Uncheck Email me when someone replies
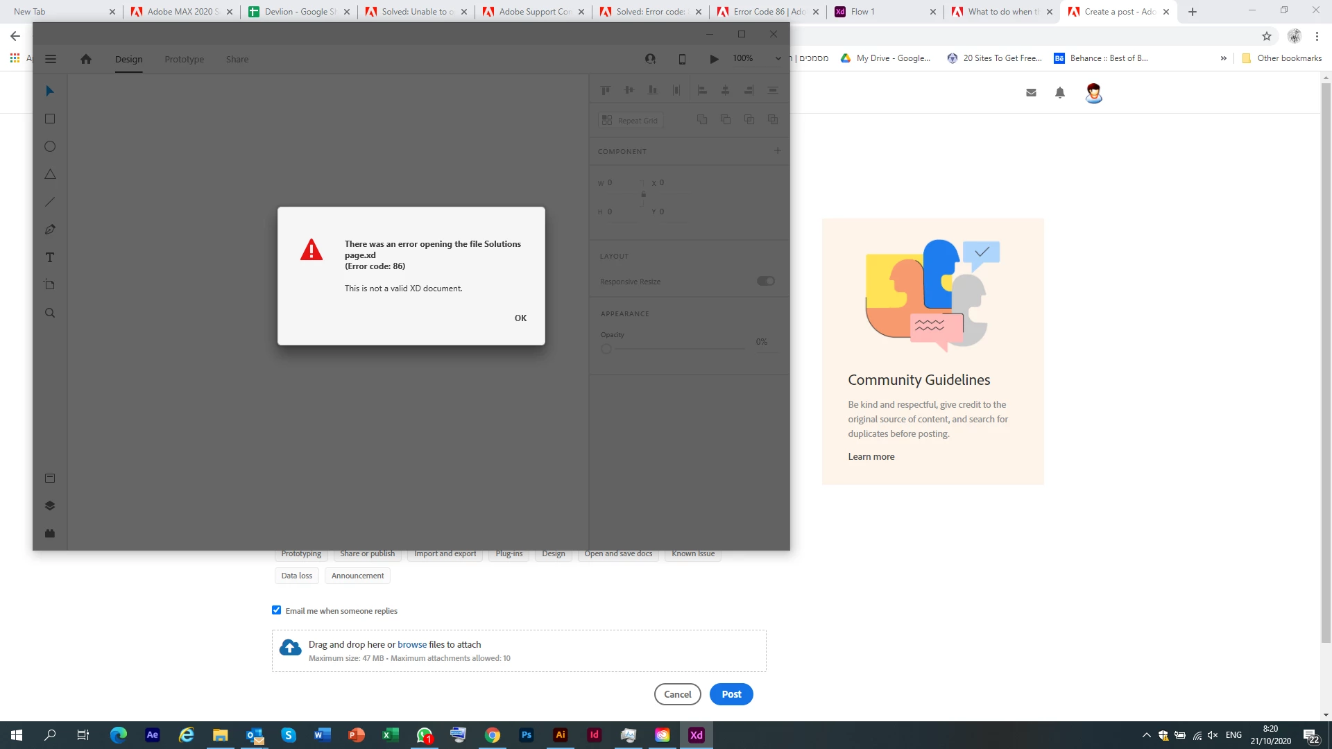 coord(277,610)
